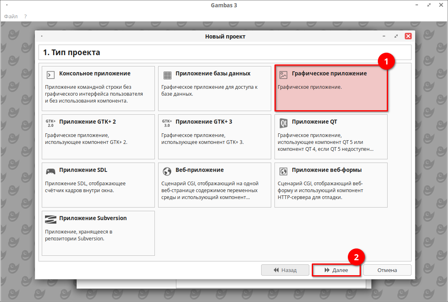The height and width of the screenshot is (302, 448).
Task: Click the graphical application picture icon
Action: pos(283,75)
